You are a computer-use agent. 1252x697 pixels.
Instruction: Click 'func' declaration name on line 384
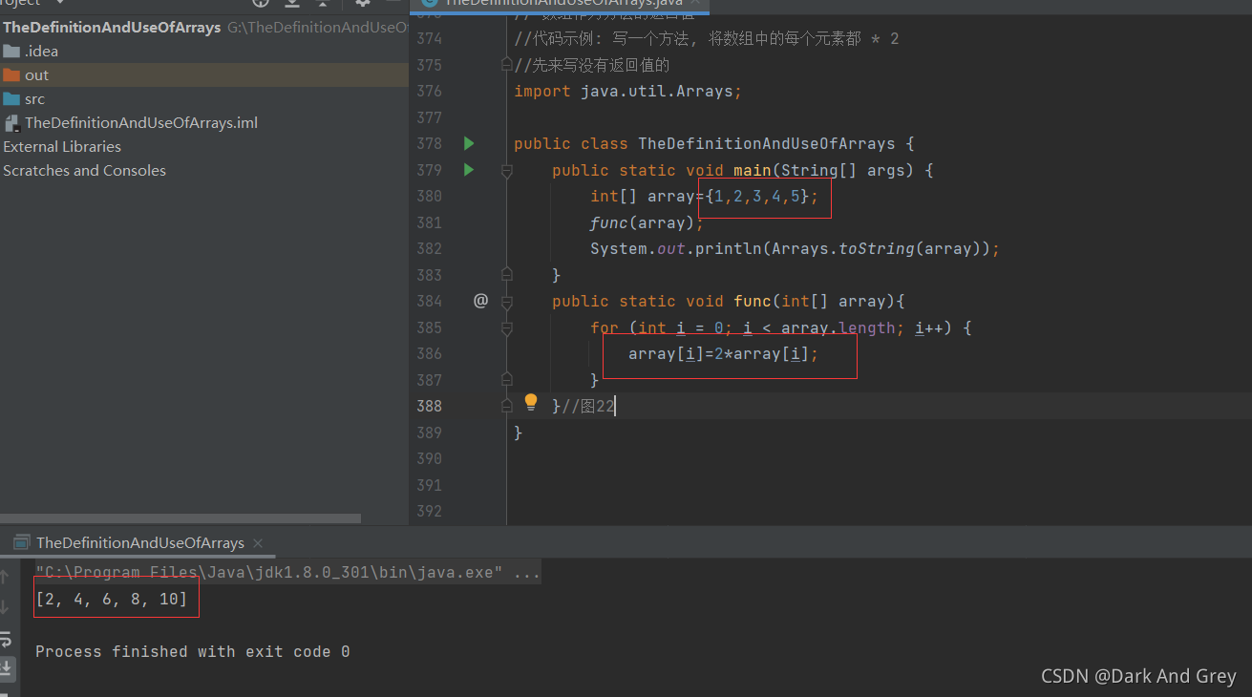pyautogui.click(x=753, y=301)
